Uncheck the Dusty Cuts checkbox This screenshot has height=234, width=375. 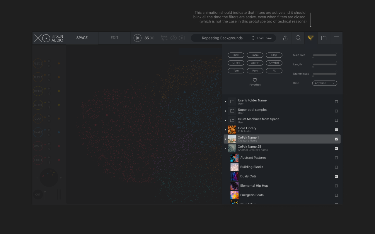(x=336, y=177)
